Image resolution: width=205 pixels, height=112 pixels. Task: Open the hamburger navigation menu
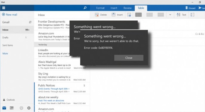(x=4, y=8)
